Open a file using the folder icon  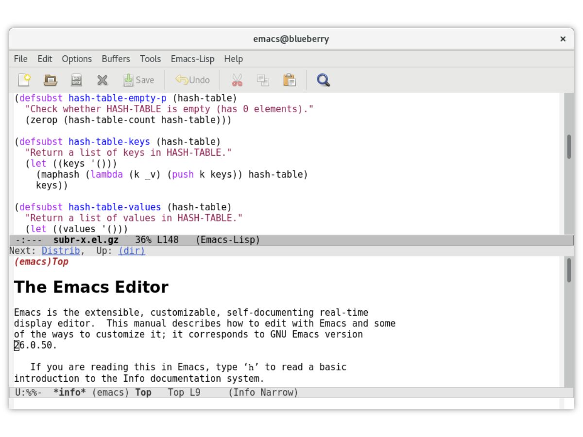51,80
